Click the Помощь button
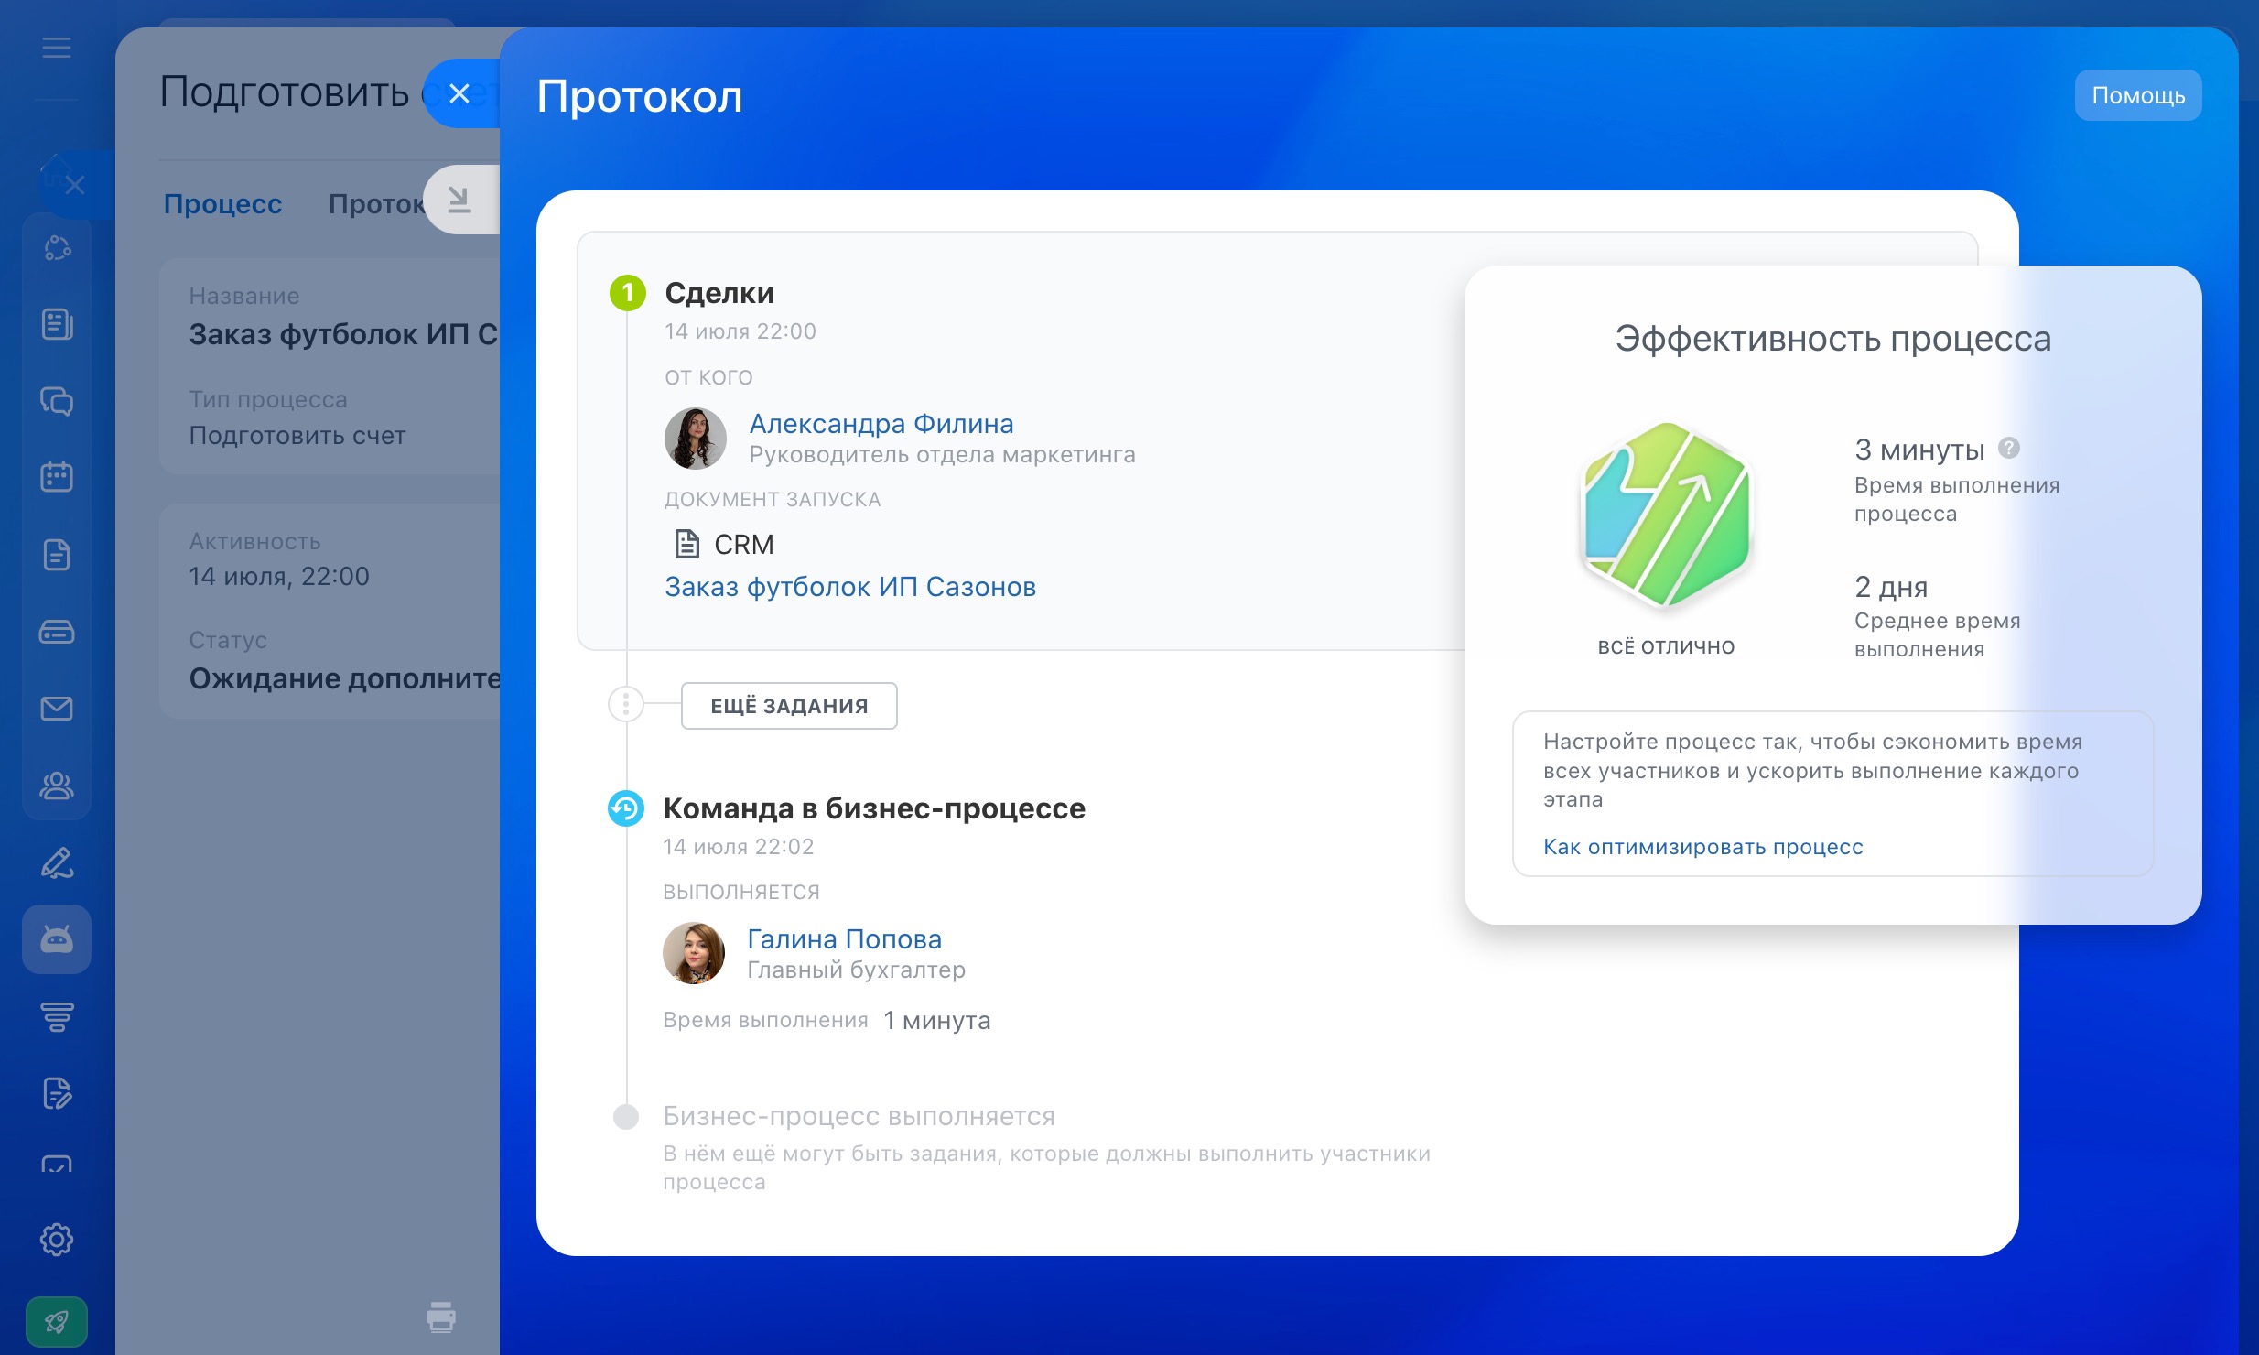 2137,95
